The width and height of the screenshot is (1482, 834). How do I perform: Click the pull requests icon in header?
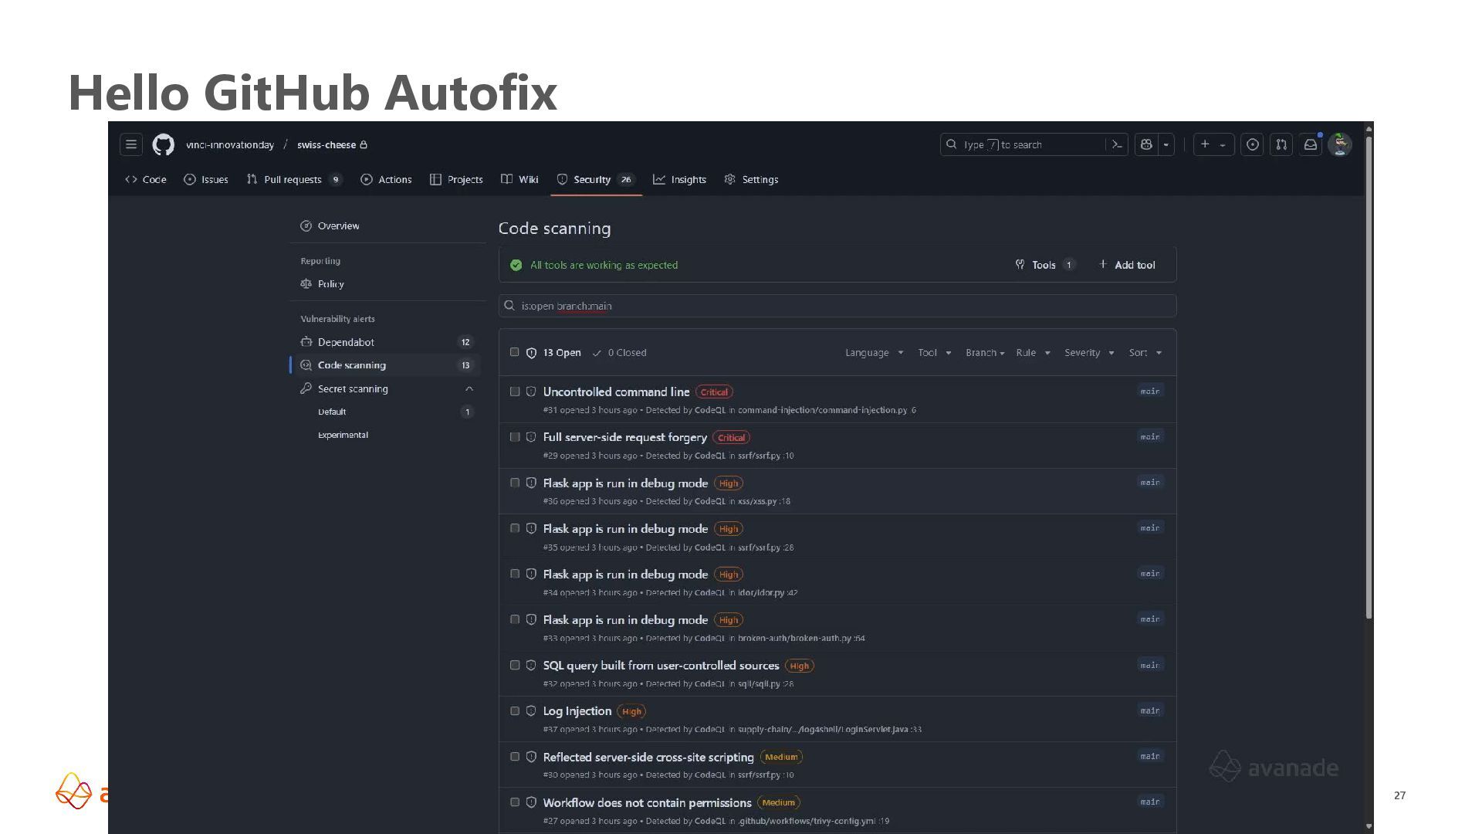pyautogui.click(x=1281, y=144)
